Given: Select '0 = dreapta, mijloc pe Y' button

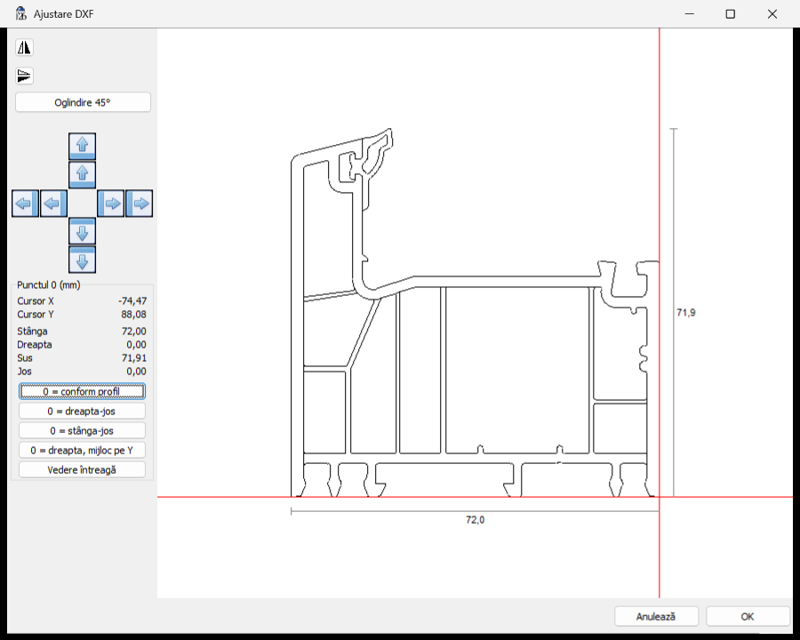Looking at the screenshot, I should pos(82,450).
